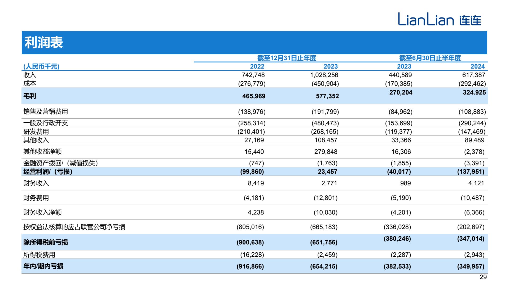The width and height of the screenshot is (509, 286).
Task: Select the 毛利 row label
Action: (30, 96)
